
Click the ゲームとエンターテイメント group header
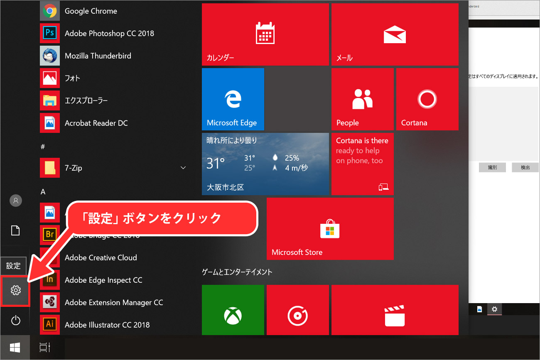pos(237,272)
